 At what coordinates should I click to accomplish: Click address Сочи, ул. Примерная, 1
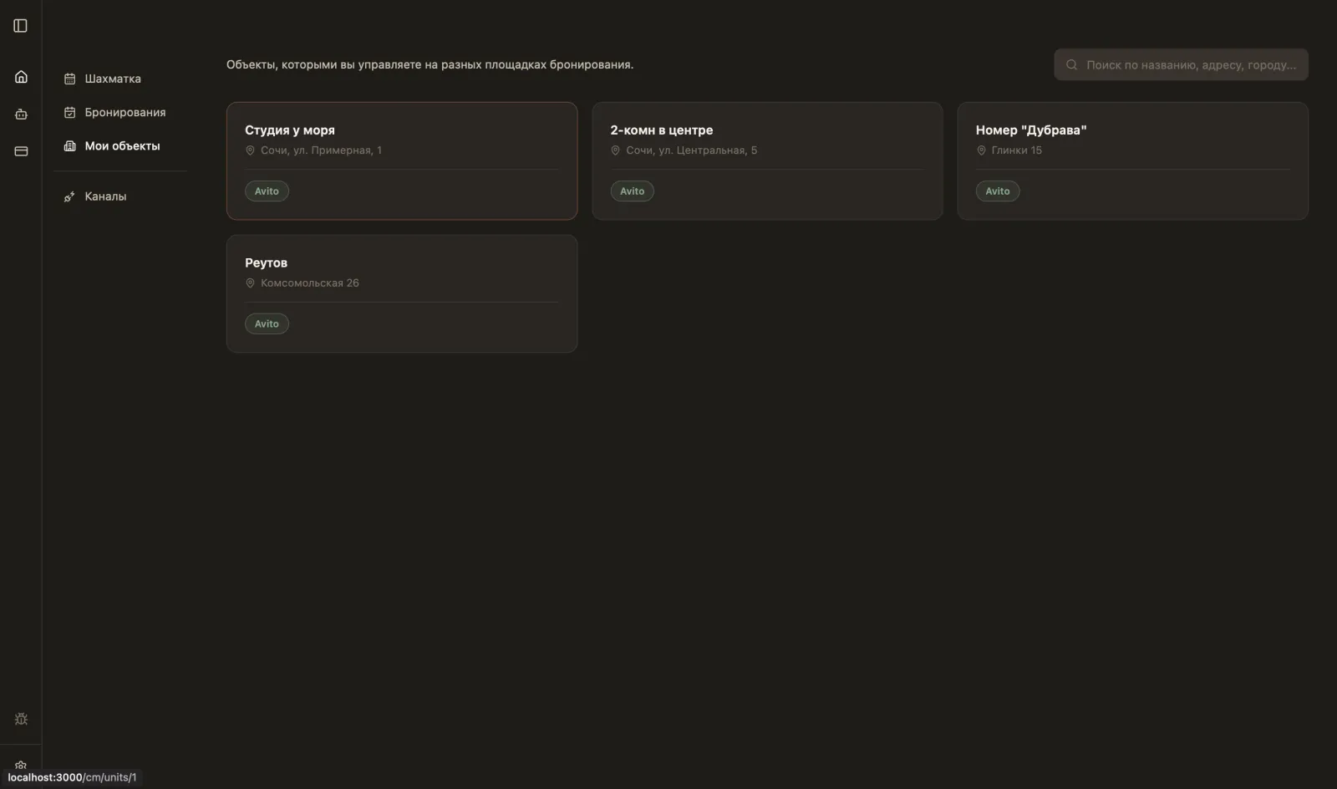[321, 150]
